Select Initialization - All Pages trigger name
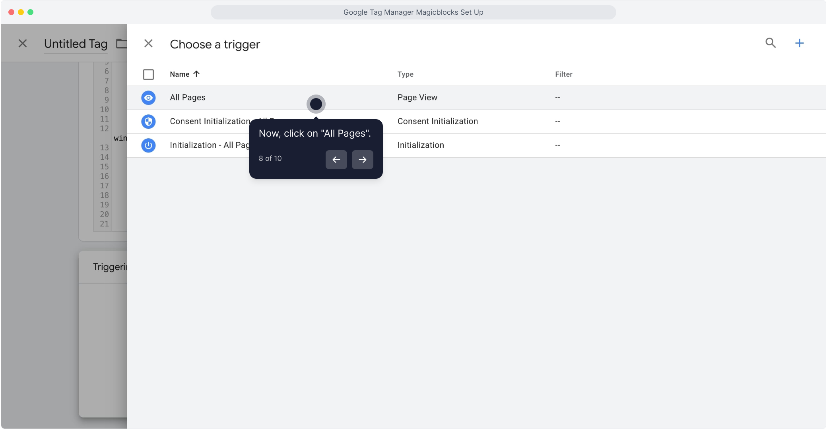The width and height of the screenshot is (827, 429). (x=209, y=145)
